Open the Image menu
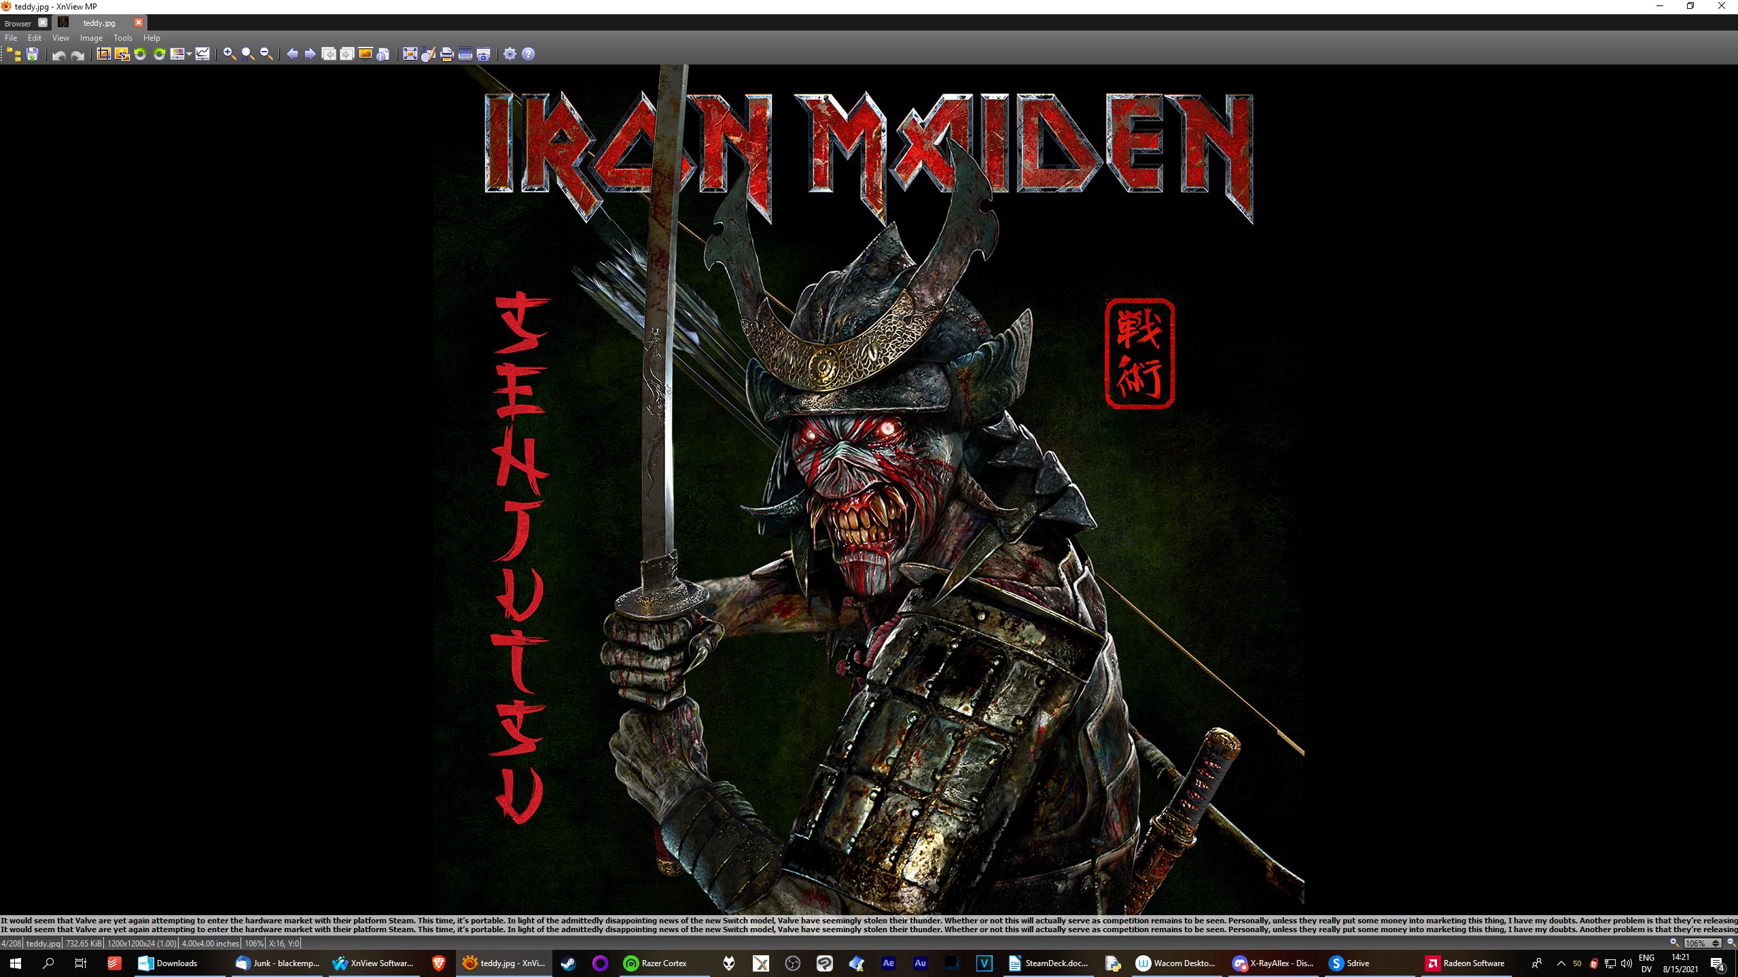Screen dimensions: 1738x977 [x=91, y=38]
